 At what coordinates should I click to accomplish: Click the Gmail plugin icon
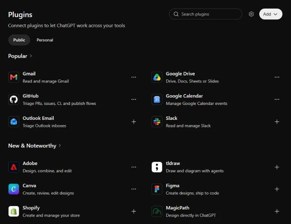[14, 77]
